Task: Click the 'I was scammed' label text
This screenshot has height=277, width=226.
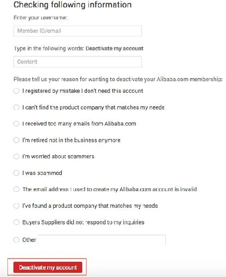Action: [x=42, y=173]
